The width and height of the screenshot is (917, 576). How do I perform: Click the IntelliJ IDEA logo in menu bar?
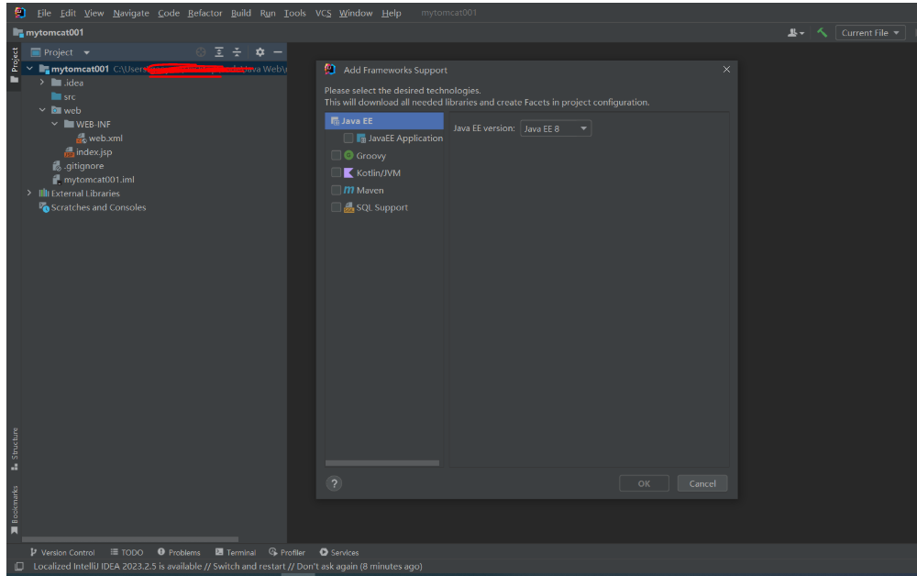pos(20,12)
